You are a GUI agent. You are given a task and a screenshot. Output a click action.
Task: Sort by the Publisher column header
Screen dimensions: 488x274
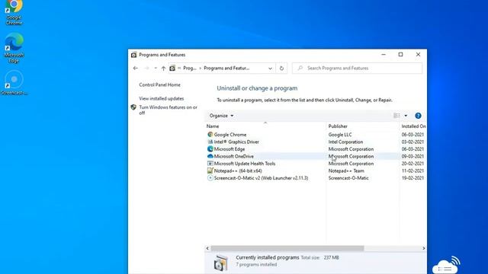[338, 126]
